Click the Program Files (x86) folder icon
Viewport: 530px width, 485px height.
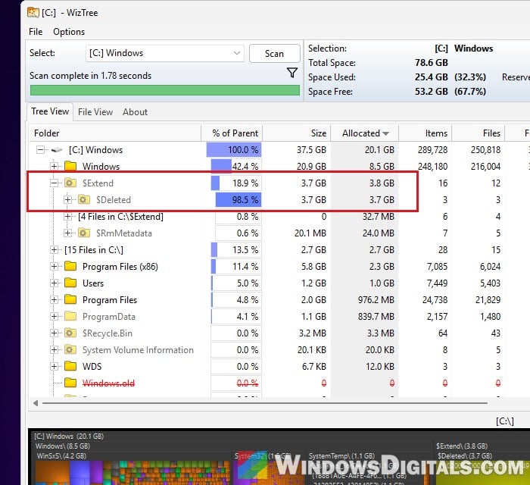tap(70, 266)
